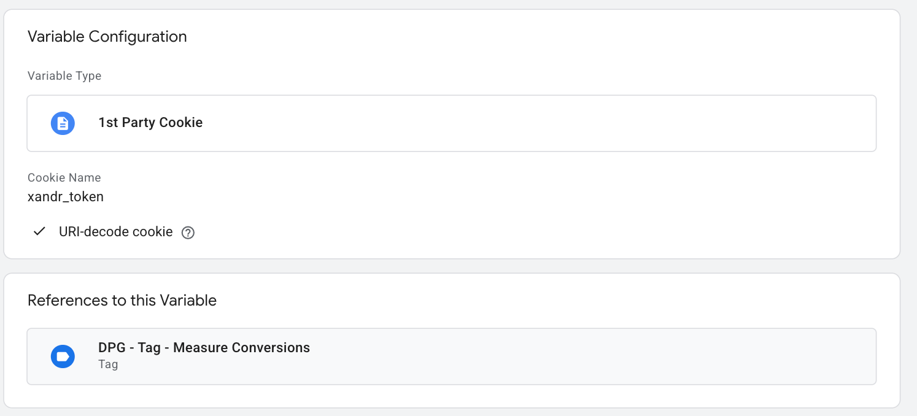Click the 1st Party Cookie title text
917x416 pixels.
[150, 123]
